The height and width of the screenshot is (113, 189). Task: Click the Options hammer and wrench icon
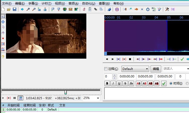pos(167,9)
